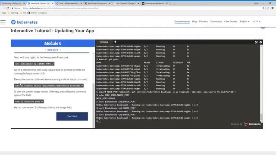This screenshot has height=155, width=276.
Task: Switch to 'Understanding kubernetes' browser tab
Action: (x=154, y=3)
